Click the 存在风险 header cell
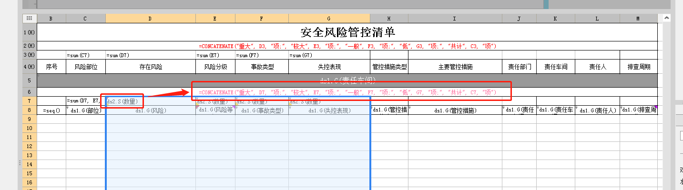 pyautogui.click(x=151, y=67)
